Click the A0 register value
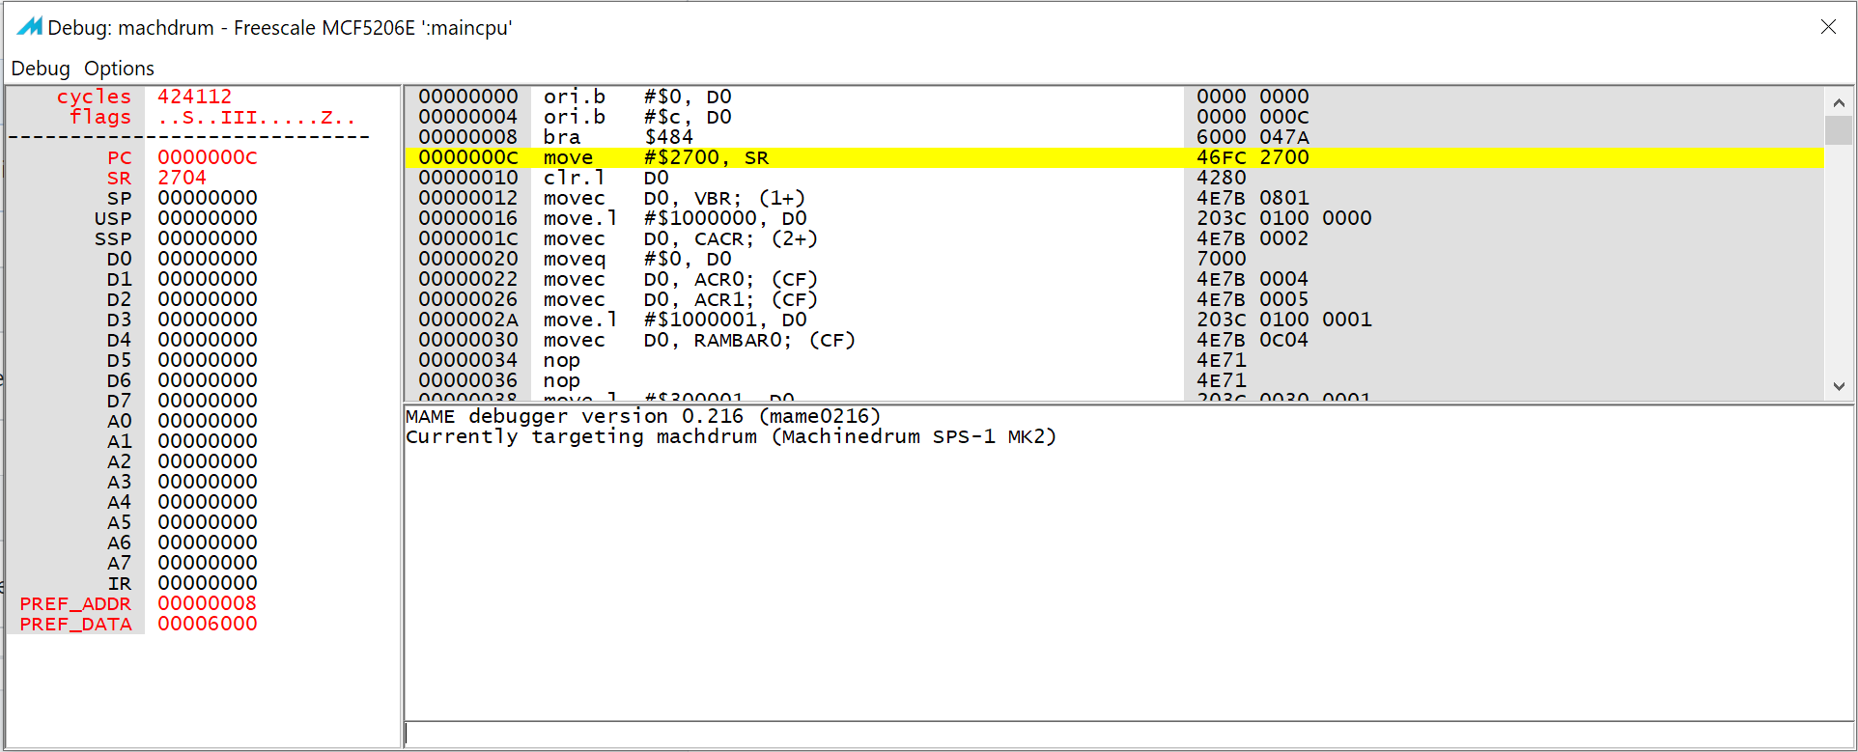The height and width of the screenshot is (752, 1858). coord(208,421)
